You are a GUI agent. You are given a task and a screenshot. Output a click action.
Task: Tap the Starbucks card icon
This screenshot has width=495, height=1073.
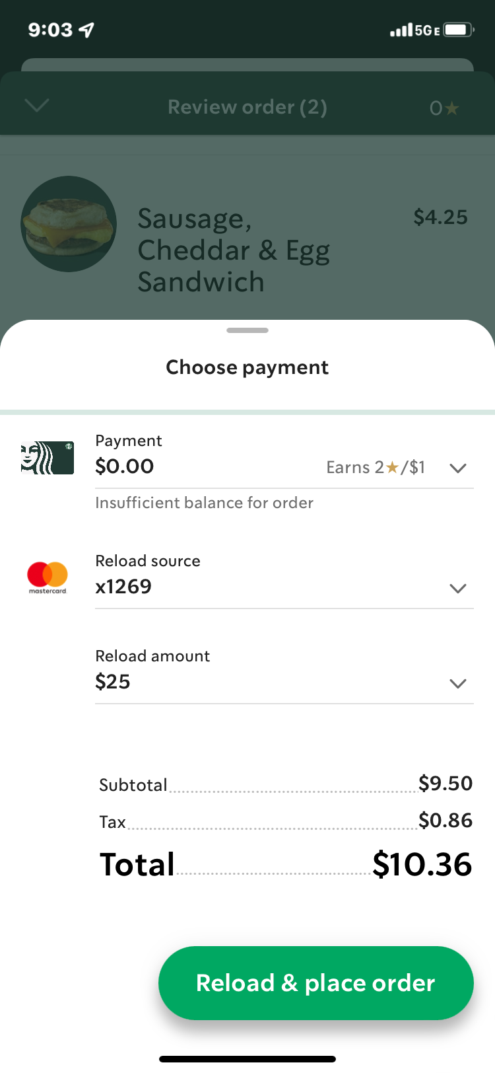pos(48,458)
